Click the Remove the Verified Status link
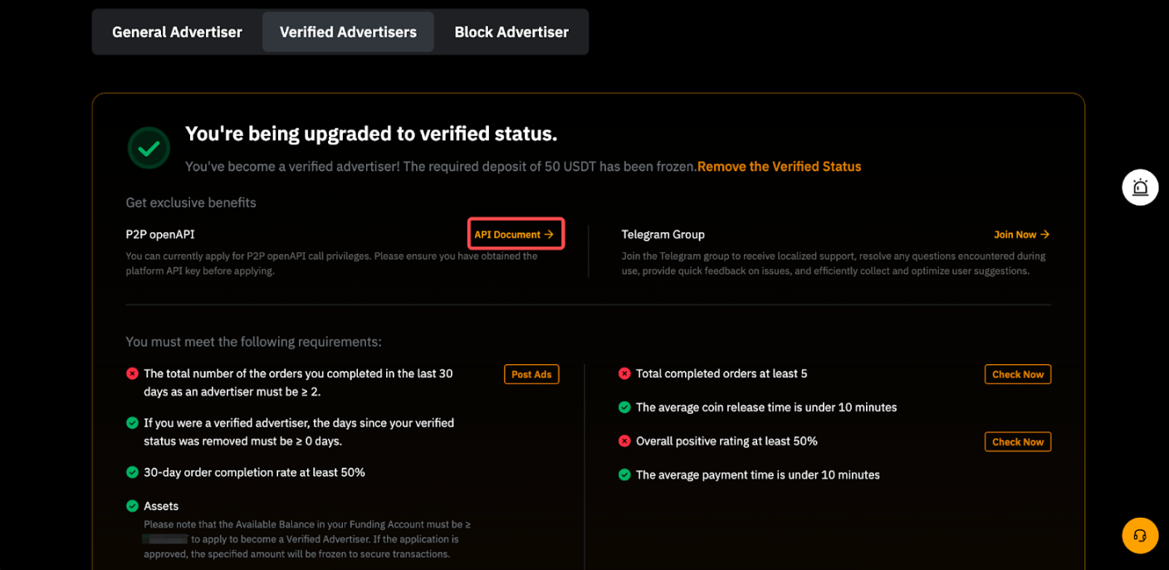This screenshot has width=1169, height=570. 779,167
